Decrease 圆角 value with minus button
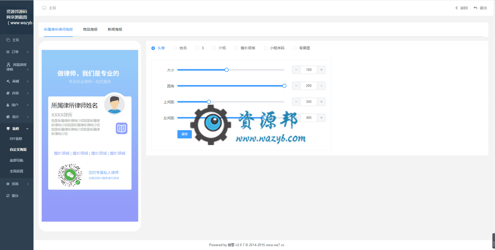The height and width of the screenshot is (250, 495). click(x=296, y=86)
